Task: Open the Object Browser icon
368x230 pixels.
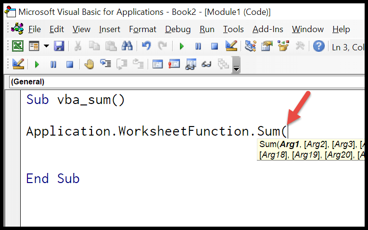Action: tap(283, 46)
